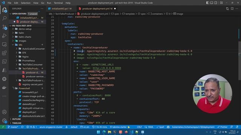Switch to producer-deployment.yml tab
The image size is (241, 135).
96,9
